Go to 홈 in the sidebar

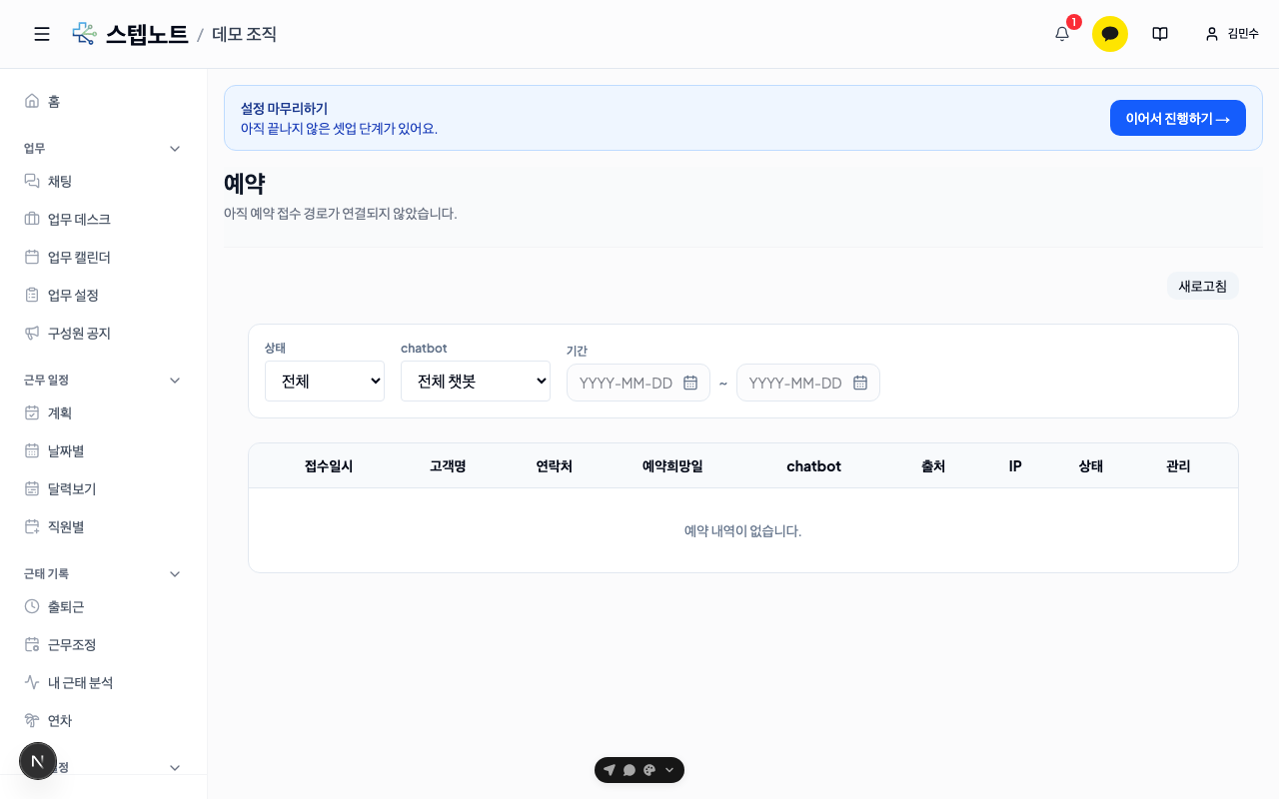(x=104, y=101)
